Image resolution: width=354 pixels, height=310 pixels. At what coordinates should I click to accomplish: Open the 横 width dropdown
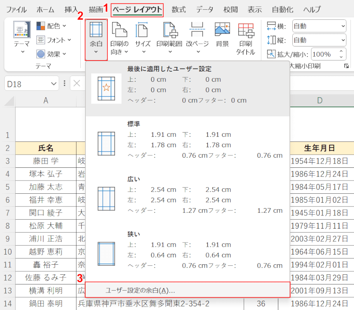(319, 26)
